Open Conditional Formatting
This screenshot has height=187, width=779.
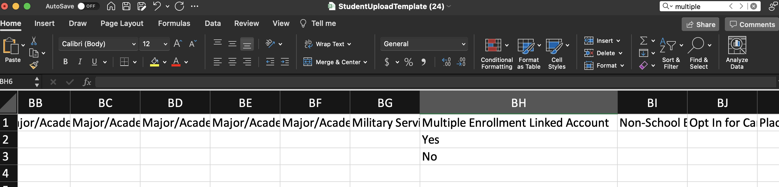point(496,53)
